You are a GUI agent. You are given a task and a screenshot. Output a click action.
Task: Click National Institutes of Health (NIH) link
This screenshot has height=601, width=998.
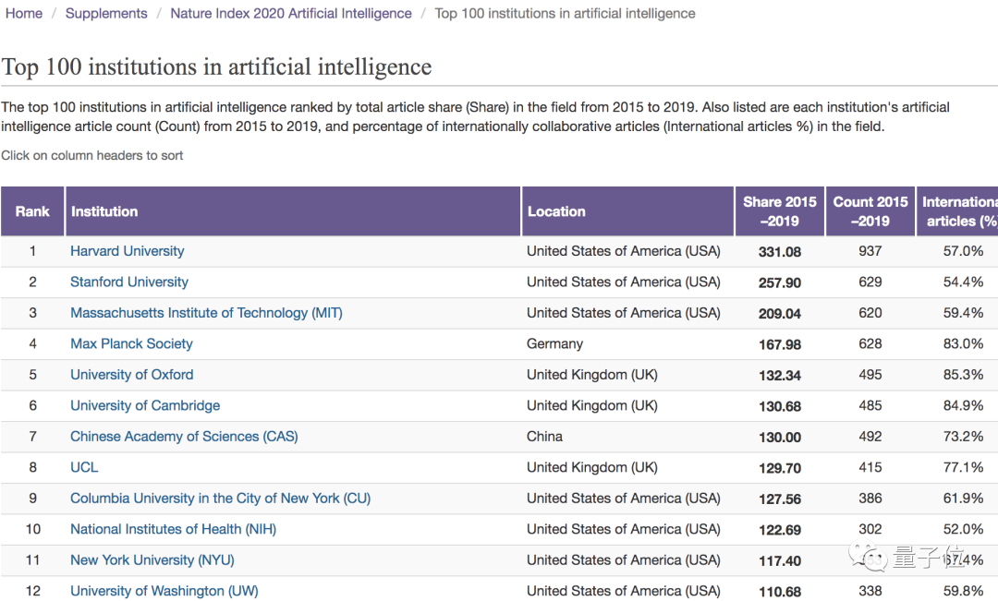[x=174, y=530]
